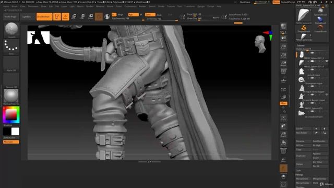
Task: Activate the Draw mode button
Action: click(x=65, y=17)
